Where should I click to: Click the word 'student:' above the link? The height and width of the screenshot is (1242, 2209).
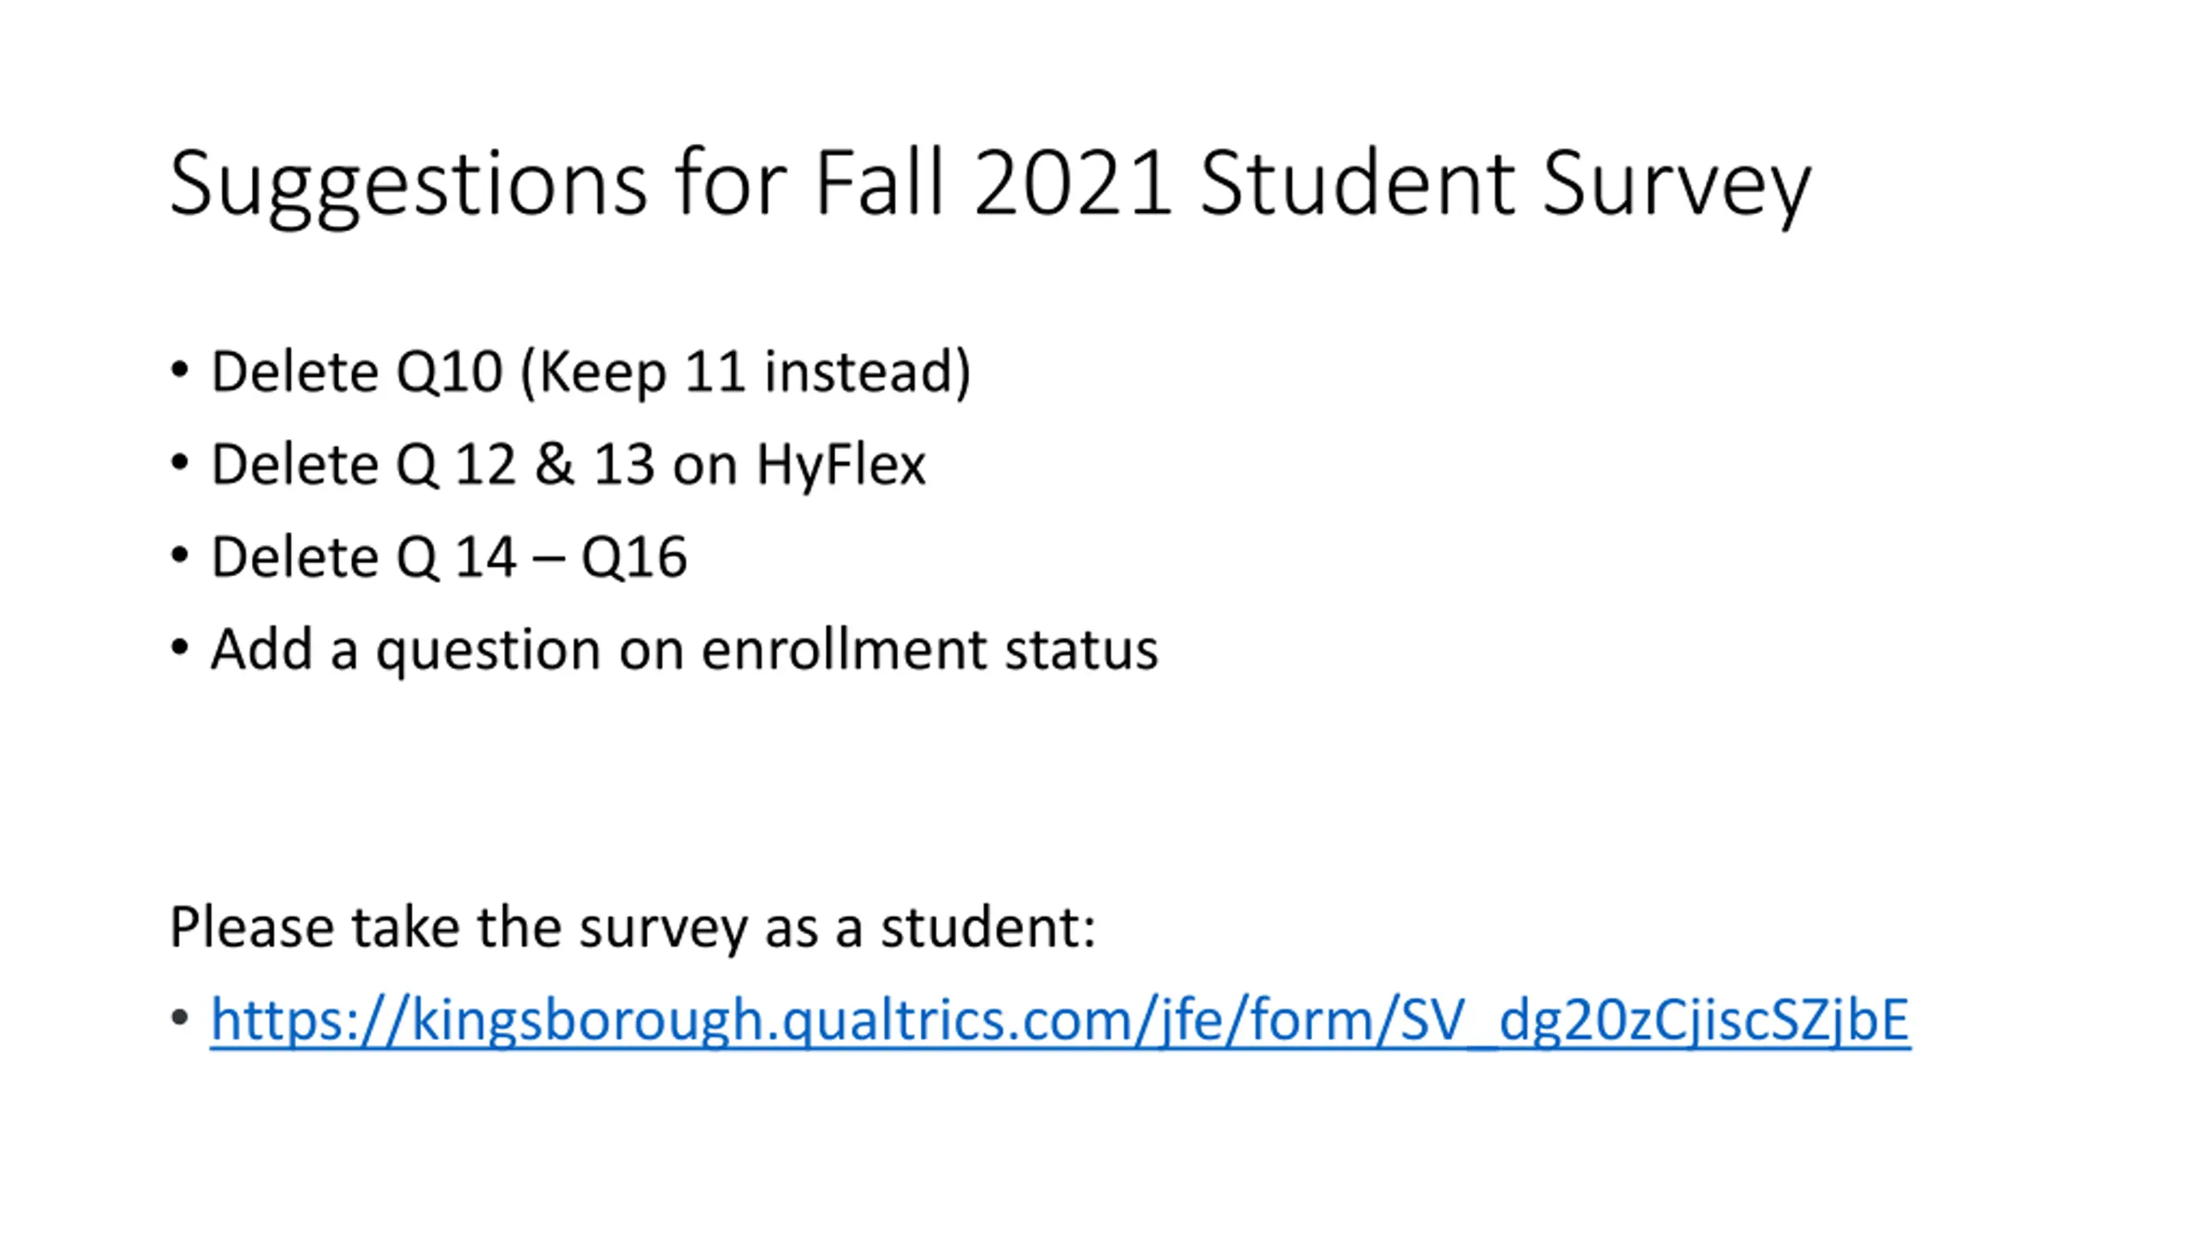[x=988, y=927]
